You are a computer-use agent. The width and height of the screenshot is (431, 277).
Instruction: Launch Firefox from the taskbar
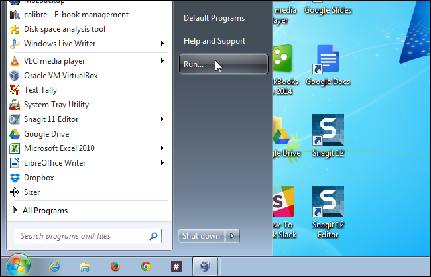pyautogui.click(x=115, y=266)
